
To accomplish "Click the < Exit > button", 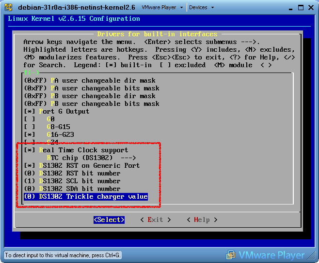I will click(156, 220).
